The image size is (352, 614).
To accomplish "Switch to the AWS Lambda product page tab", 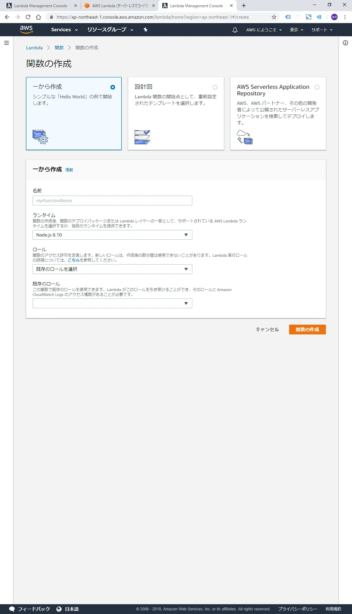I will point(119,6).
